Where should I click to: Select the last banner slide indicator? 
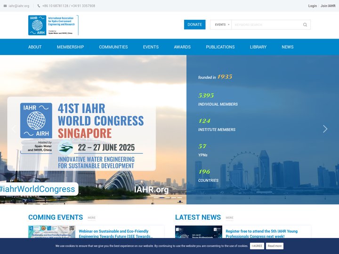[x=180, y=198]
